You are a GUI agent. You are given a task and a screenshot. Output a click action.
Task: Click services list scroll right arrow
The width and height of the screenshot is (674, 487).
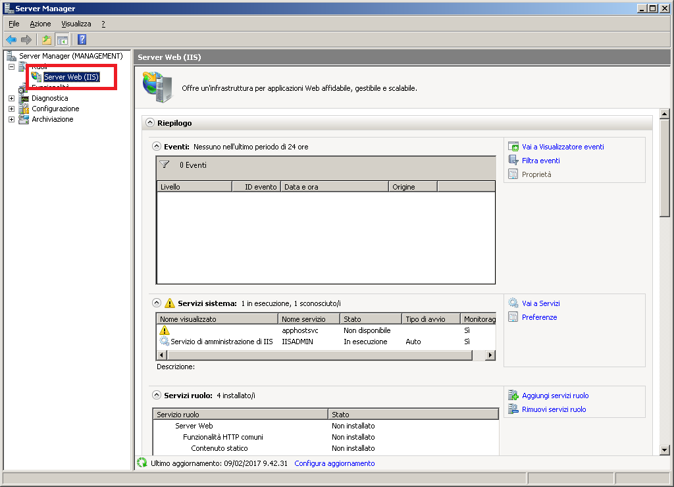pos(490,355)
